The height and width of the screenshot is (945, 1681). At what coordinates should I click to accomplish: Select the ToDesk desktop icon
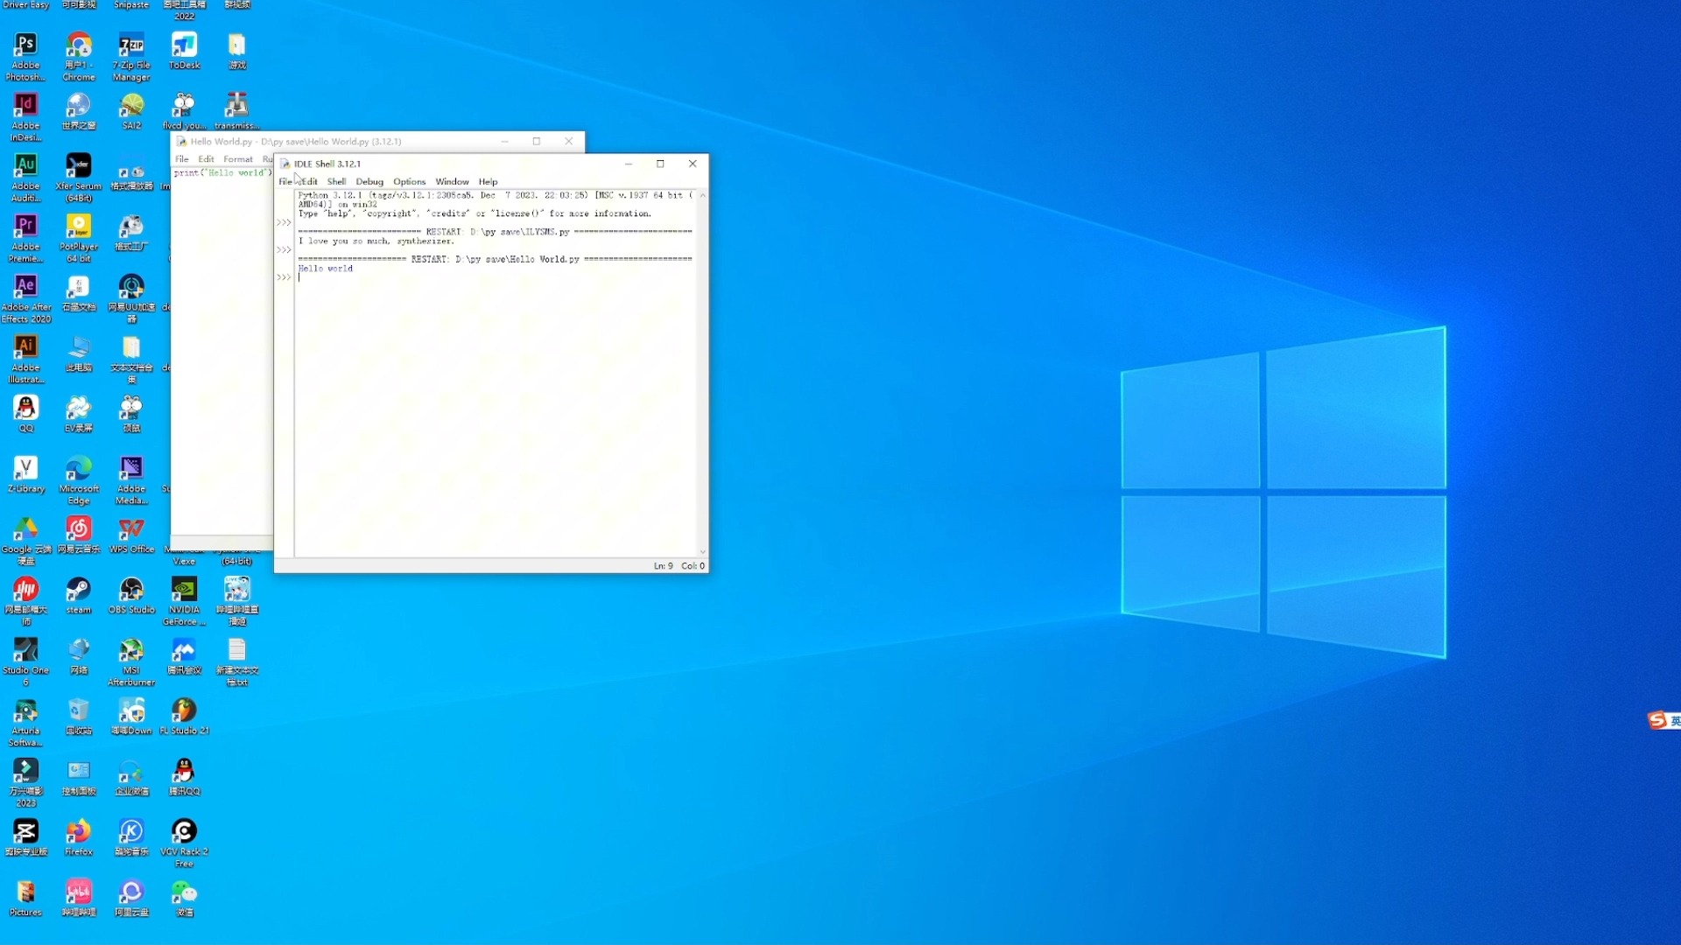pos(184,51)
